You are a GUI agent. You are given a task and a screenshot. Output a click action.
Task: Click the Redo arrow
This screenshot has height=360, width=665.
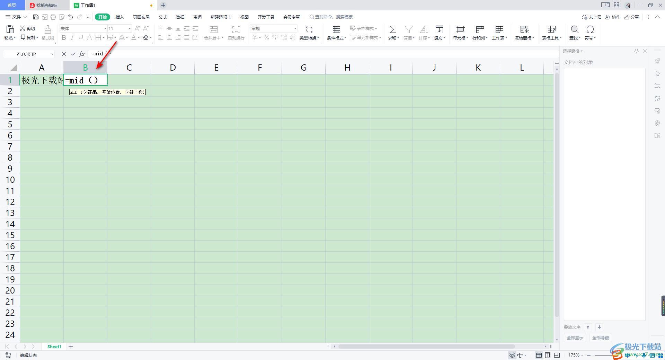[x=79, y=17]
